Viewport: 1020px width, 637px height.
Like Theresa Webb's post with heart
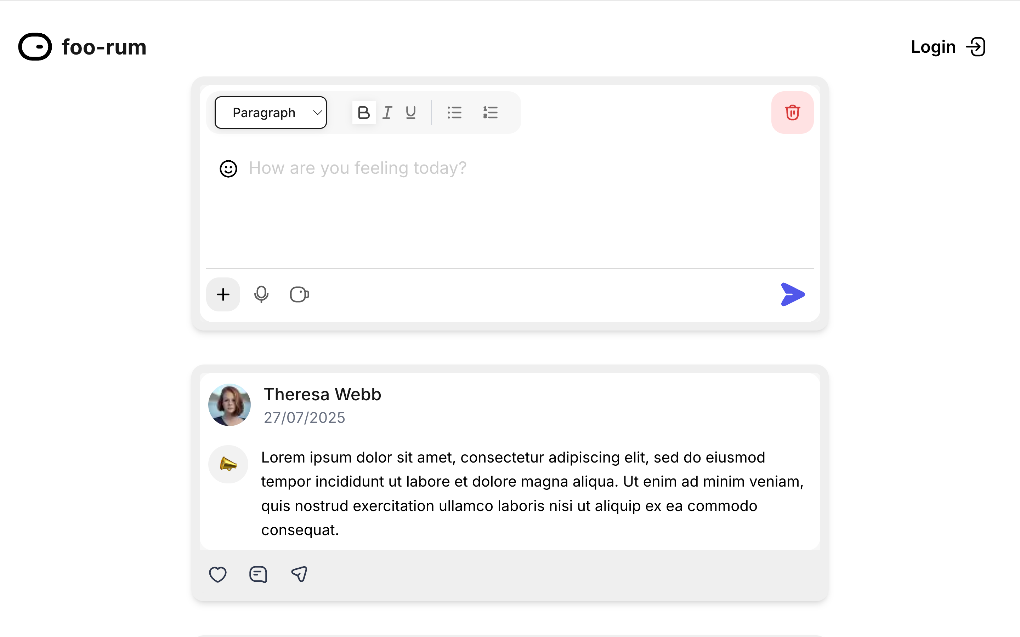pos(217,574)
